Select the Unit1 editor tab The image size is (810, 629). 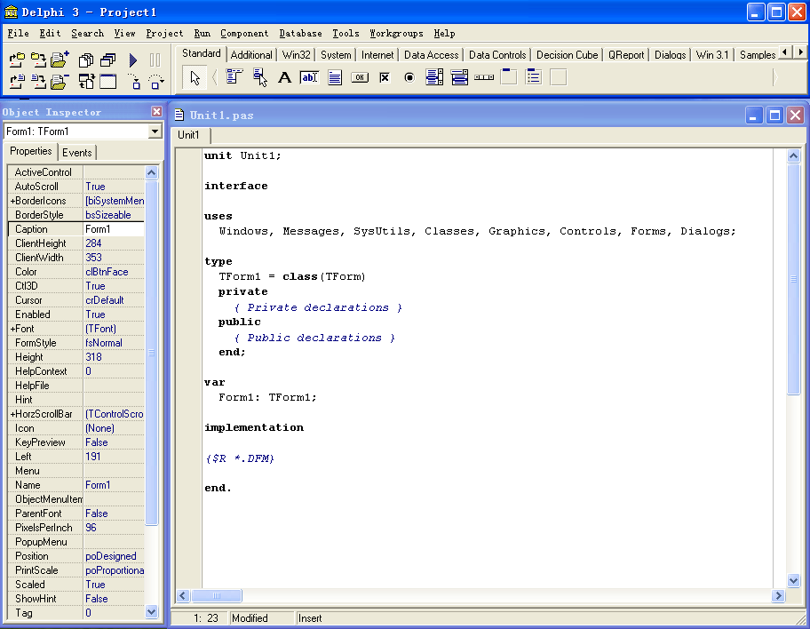tap(188, 135)
